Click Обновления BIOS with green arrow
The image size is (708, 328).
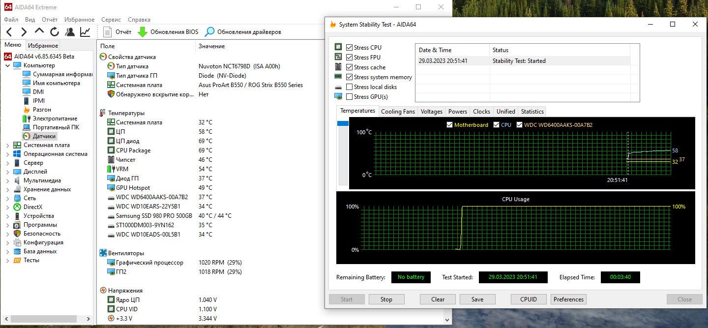[168, 32]
